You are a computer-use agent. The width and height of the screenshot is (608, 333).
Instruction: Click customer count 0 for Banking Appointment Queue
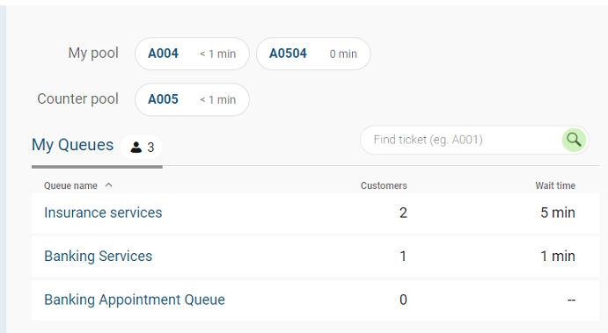click(403, 300)
